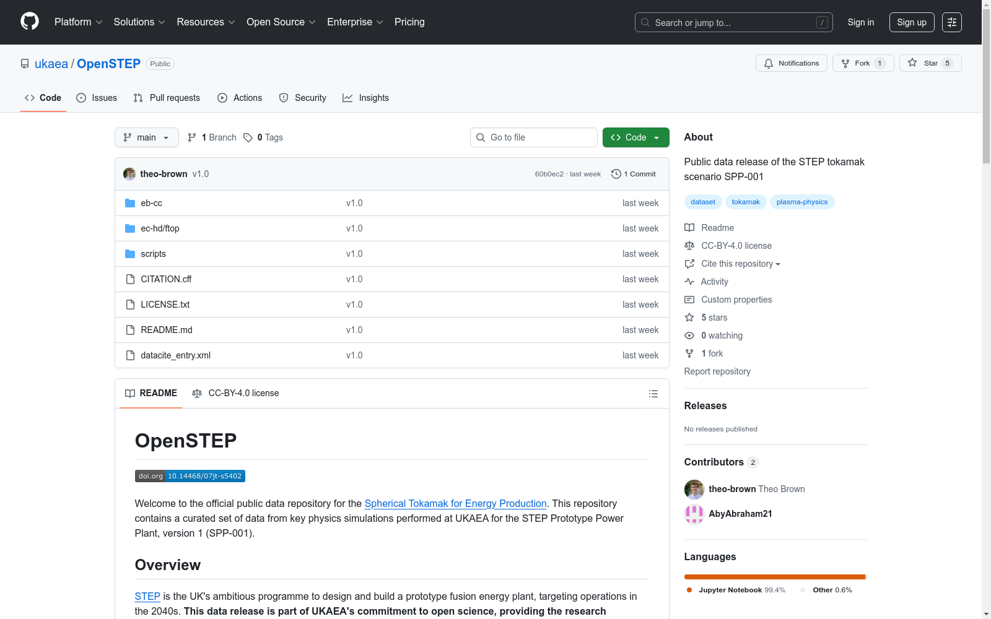
Task: Click the datacite_entry.xml file icon
Action: point(130,355)
